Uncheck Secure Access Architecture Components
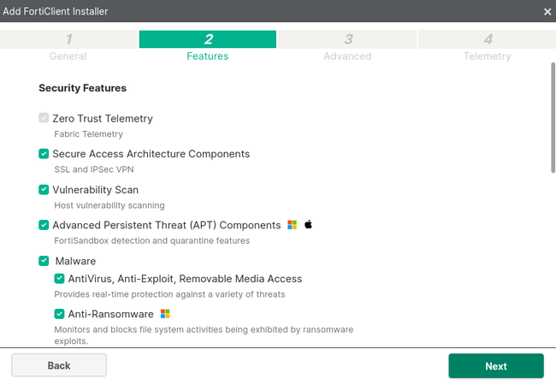This screenshot has height=384, width=556. click(44, 154)
